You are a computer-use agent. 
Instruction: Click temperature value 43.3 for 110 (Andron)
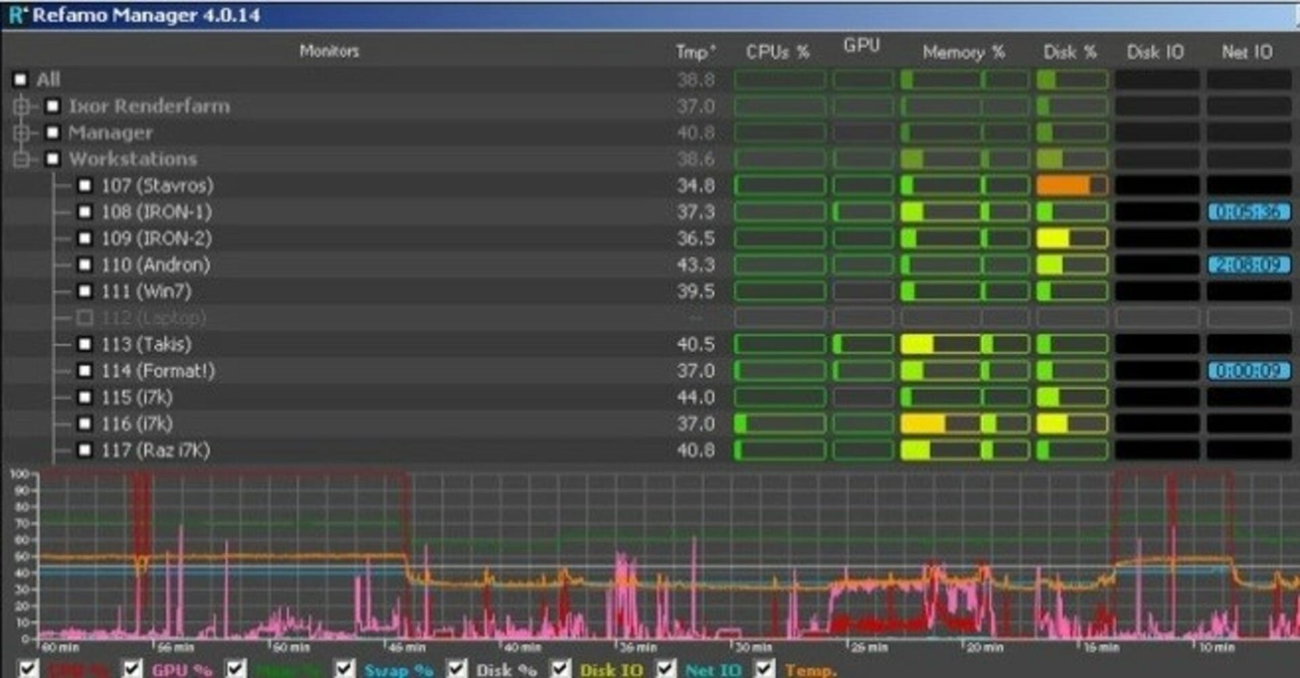point(695,265)
